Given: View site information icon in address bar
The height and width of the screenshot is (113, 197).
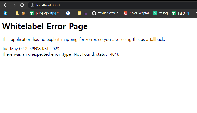Looking at the screenshot, I should 32,5.
